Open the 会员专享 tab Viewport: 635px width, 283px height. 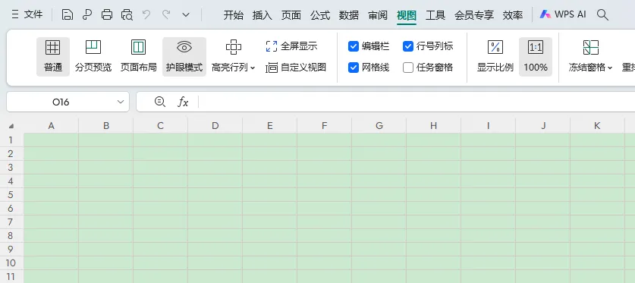474,15
